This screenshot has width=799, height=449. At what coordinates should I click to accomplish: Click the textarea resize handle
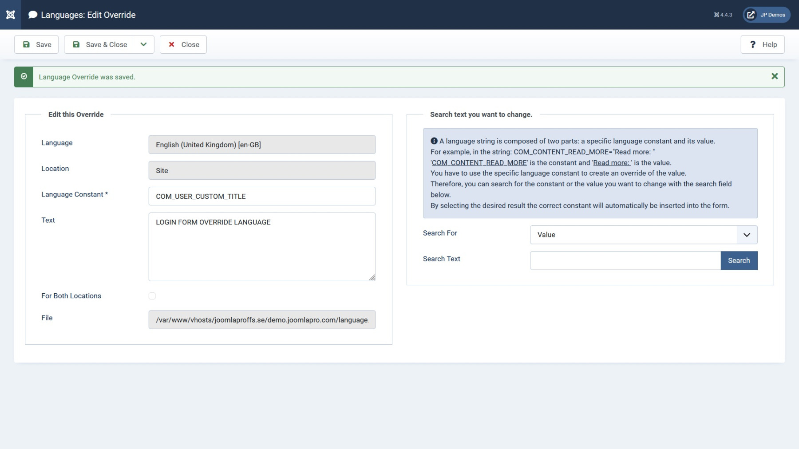coord(372,278)
